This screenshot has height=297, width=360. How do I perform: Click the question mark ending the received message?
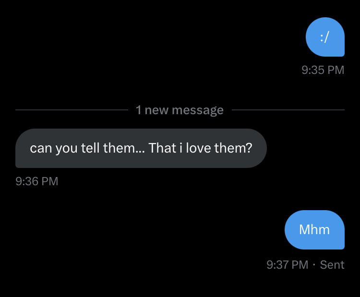(x=249, y=148)
